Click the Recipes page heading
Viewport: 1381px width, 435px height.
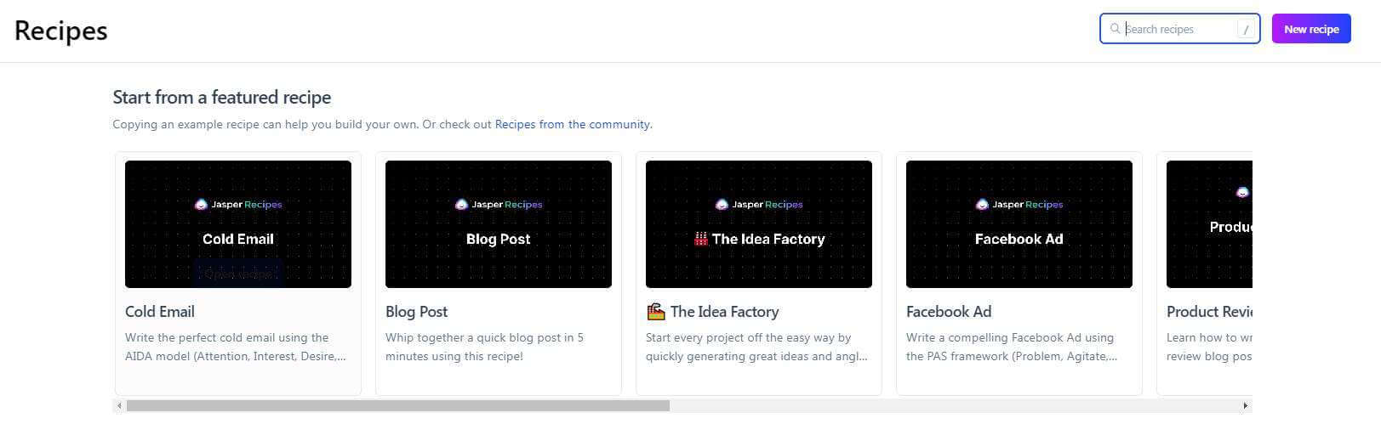[x=61, y=31]
